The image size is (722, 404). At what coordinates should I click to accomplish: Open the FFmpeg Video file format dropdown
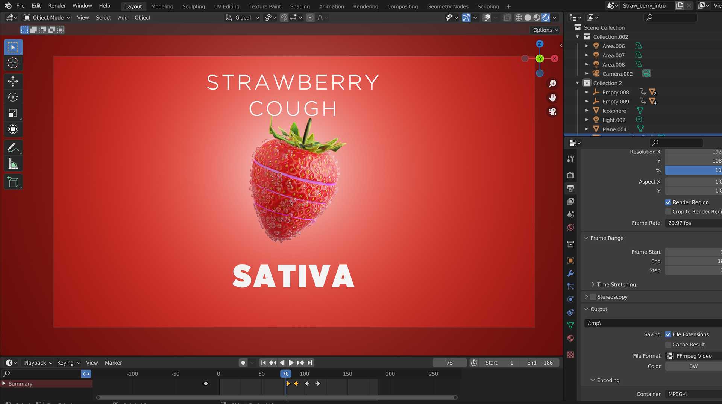(693, 356)
